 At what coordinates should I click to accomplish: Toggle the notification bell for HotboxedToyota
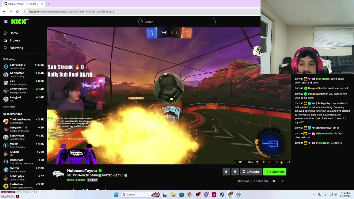tap(226, 172)
